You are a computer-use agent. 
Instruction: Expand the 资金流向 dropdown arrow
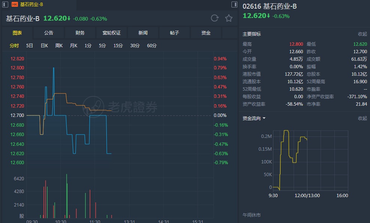pos(264,118)
